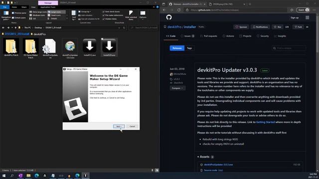Screen dimensions: 319x179
Task: Select the devkitProUpdater-3.0.3.exe file
Action: click(70, 49)
